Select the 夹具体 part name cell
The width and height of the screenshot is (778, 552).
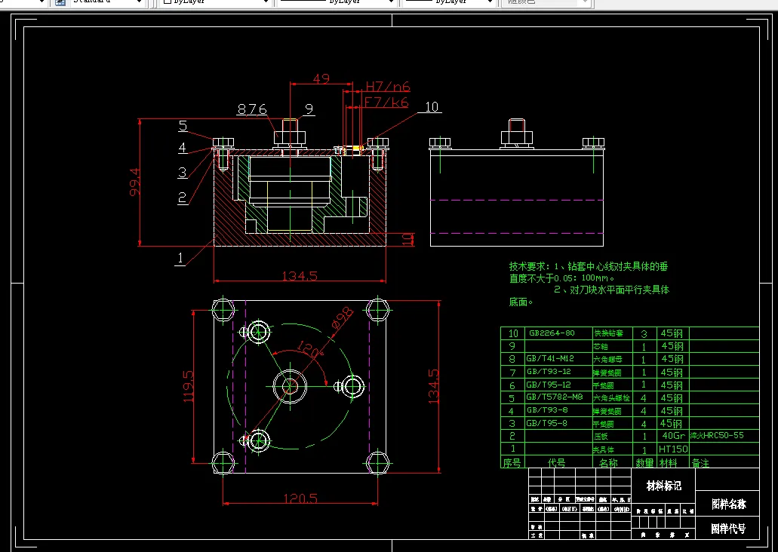[604, 449]
